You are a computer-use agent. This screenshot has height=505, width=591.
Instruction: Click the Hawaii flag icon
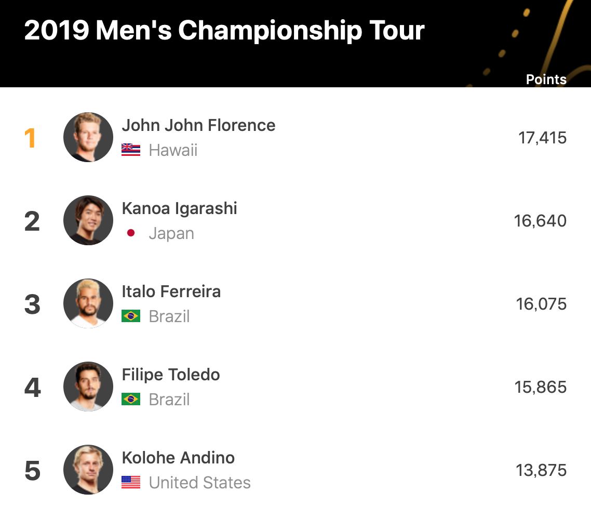131,150
